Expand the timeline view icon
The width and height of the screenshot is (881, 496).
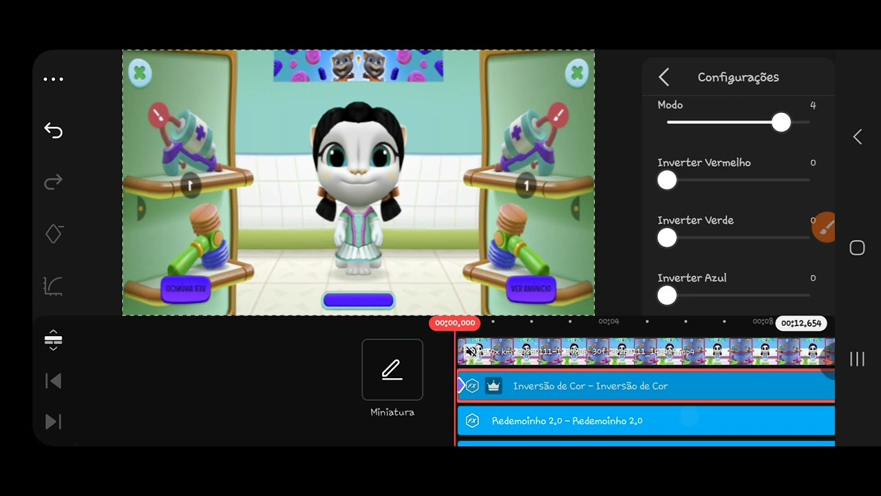click(x=53, y=340)
